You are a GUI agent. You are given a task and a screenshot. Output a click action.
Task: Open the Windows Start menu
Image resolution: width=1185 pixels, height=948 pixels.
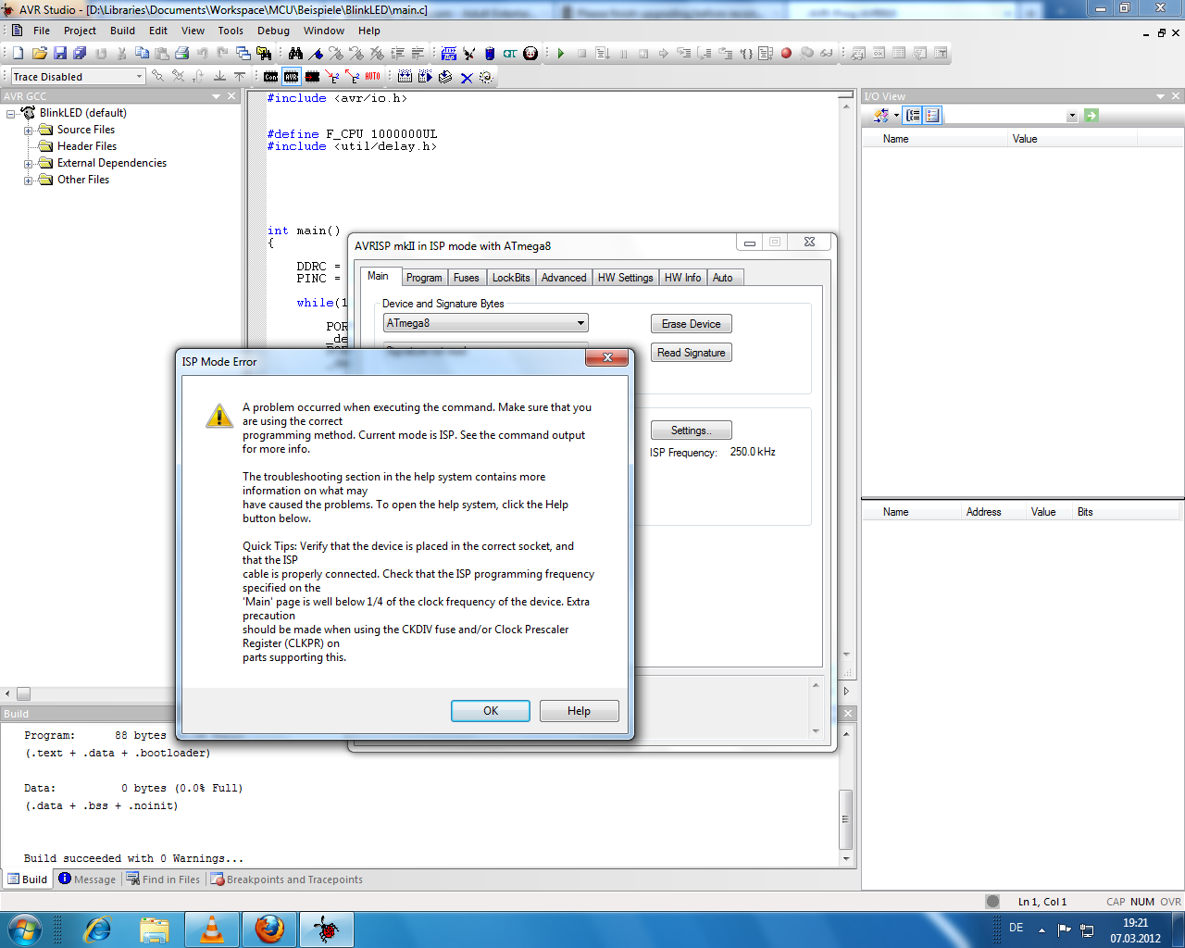24,929
